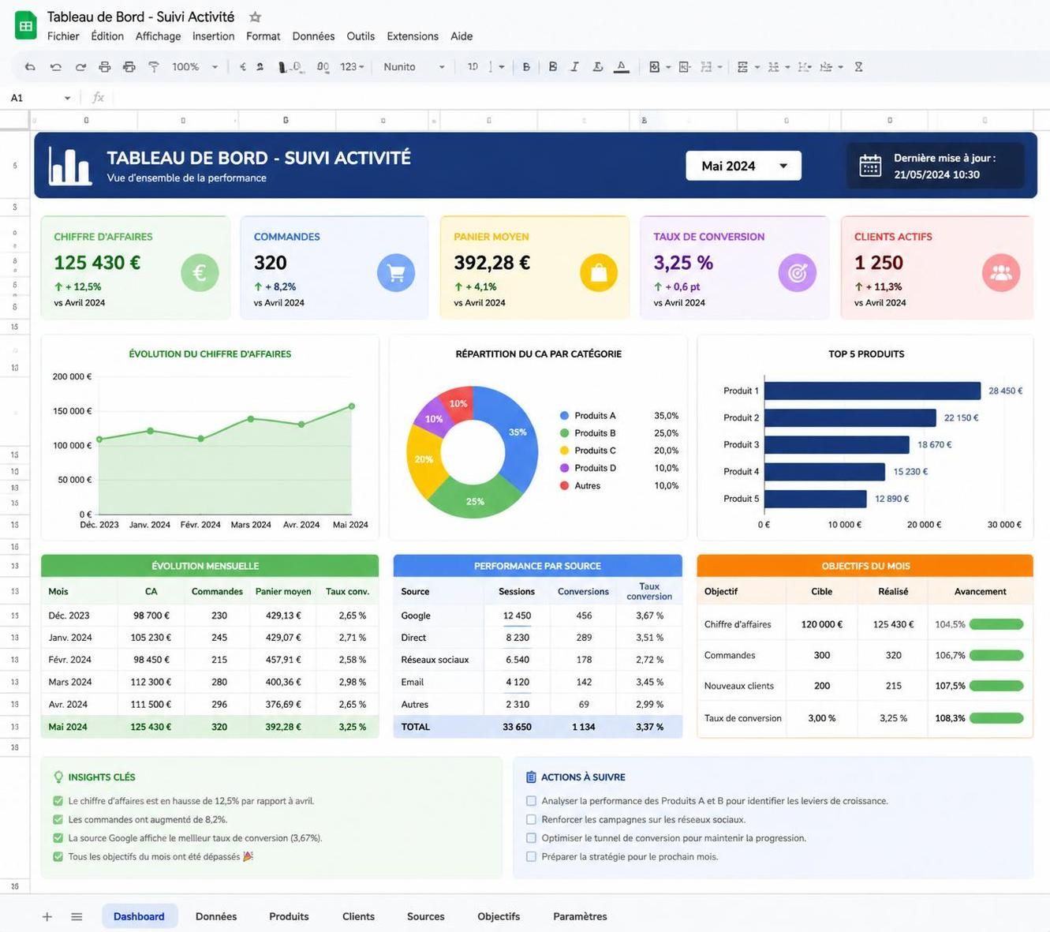
Task: Click the lightbulb icon beside Insights clés
Action: [58, 777]
